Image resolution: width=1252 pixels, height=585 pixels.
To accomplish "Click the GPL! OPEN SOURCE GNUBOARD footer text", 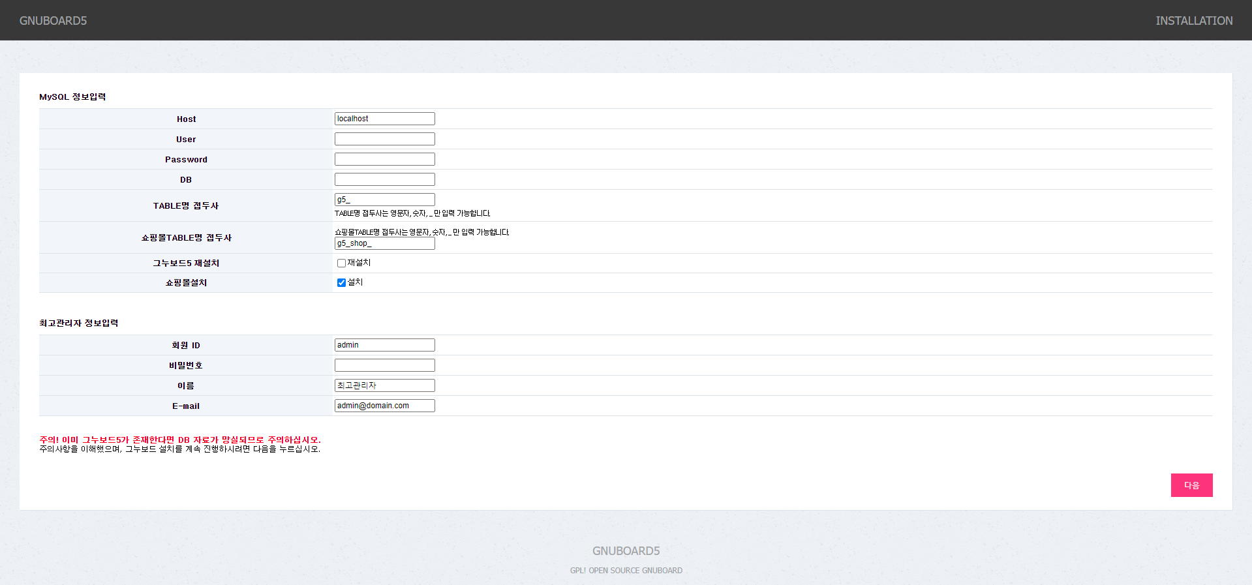I will coord(626,571).
